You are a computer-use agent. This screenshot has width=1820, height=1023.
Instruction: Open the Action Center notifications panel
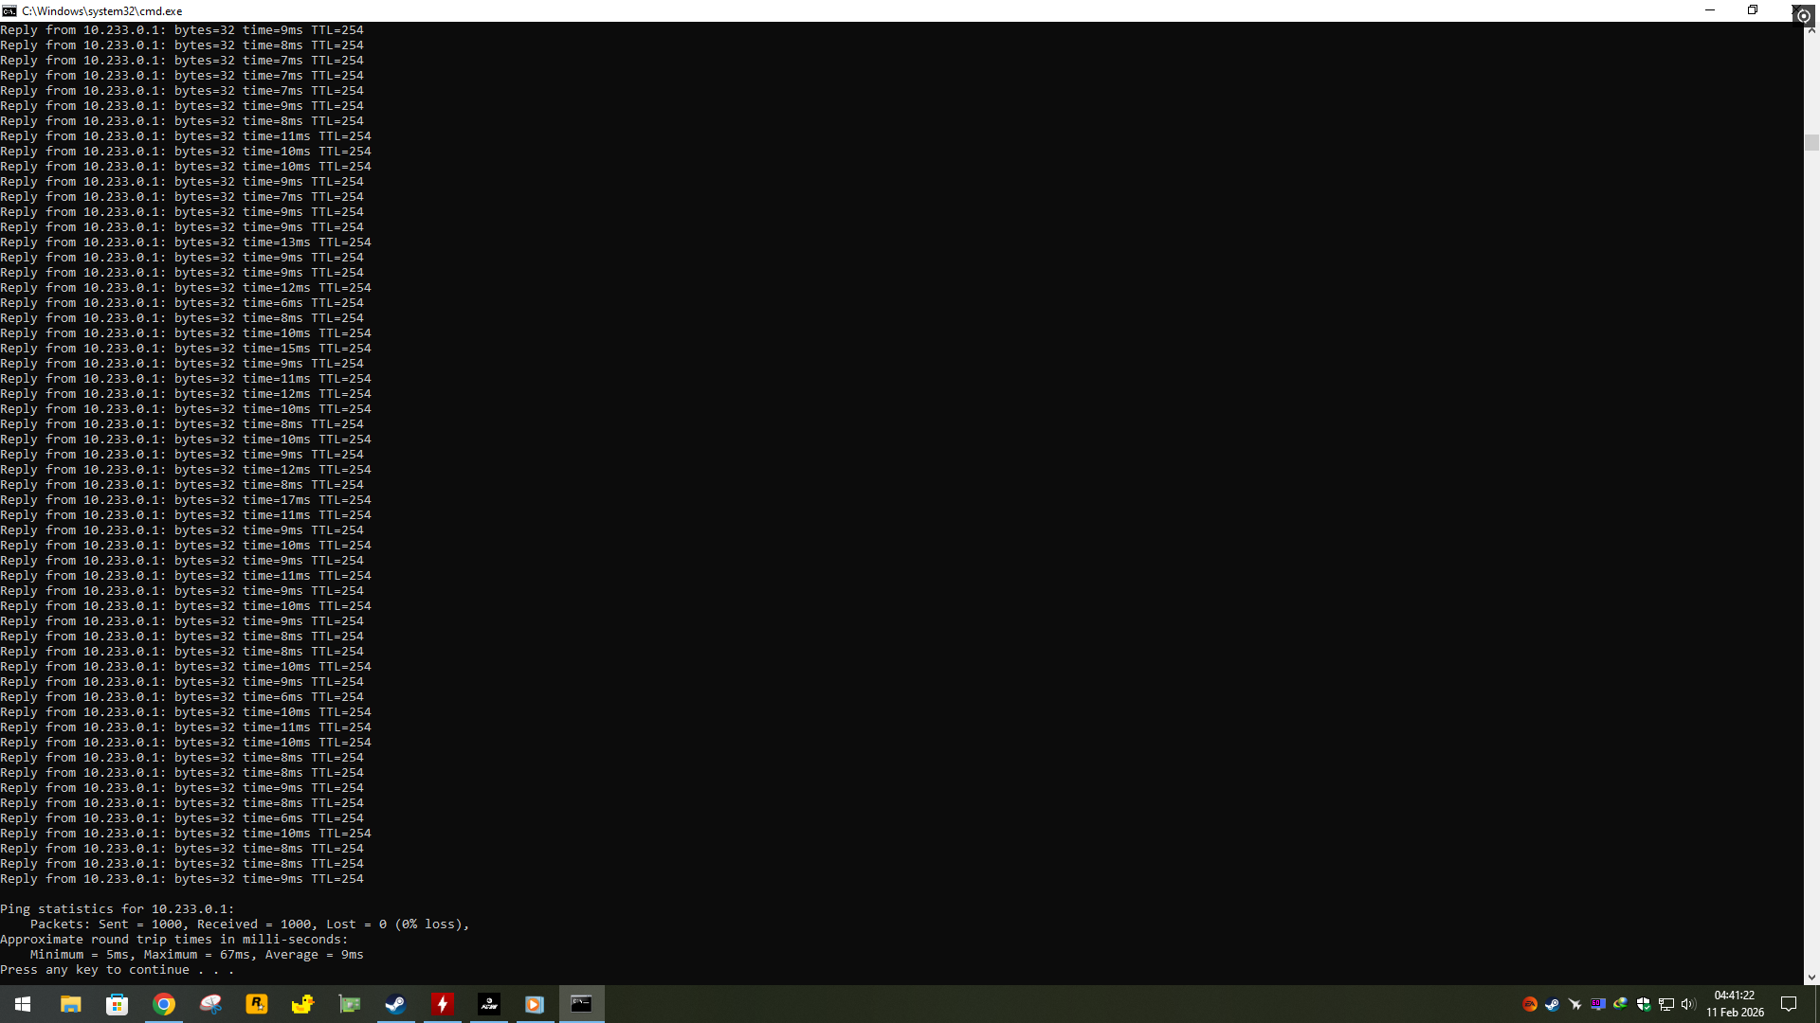click(x=1789, y=1004)
